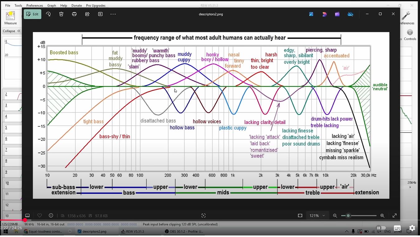Toggle video subtitles button
The image size is (420, 237).
coord(397,228)
